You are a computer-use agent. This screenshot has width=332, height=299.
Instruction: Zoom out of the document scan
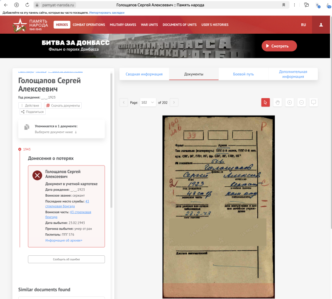(x=302, y=102)
